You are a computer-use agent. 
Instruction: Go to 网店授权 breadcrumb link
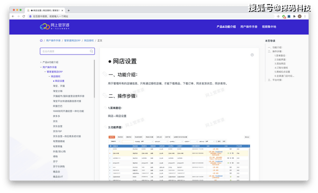tap(89, 41)
